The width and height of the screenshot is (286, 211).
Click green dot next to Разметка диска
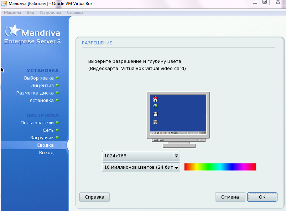point(57,93)
